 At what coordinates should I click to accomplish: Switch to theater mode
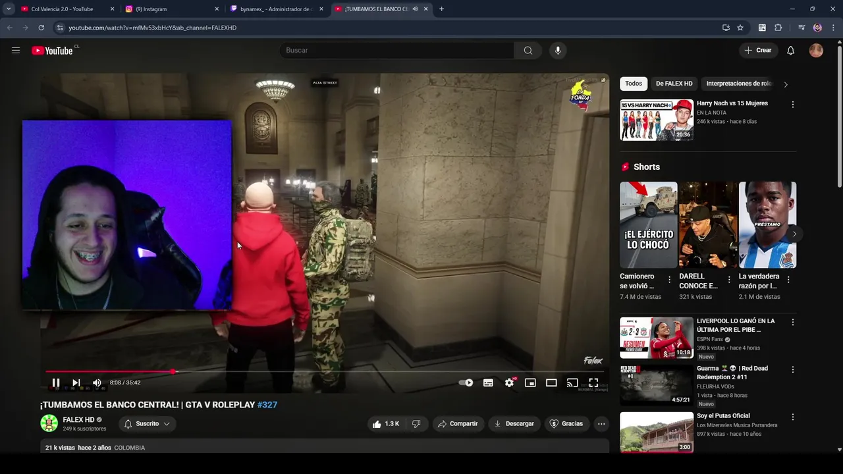[551, 382]
